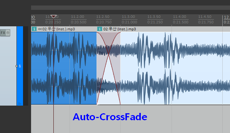Select the dark blue first audio item

[64, 68]
